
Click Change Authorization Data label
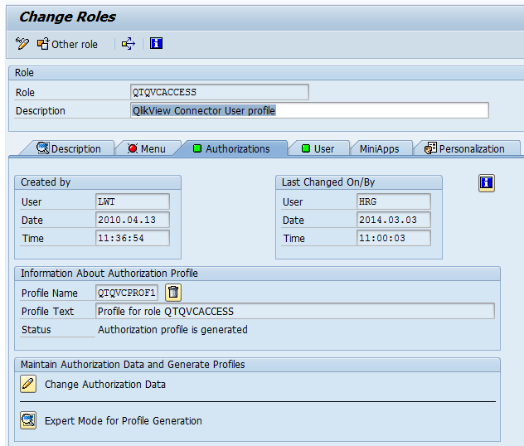tap(105, 384)
